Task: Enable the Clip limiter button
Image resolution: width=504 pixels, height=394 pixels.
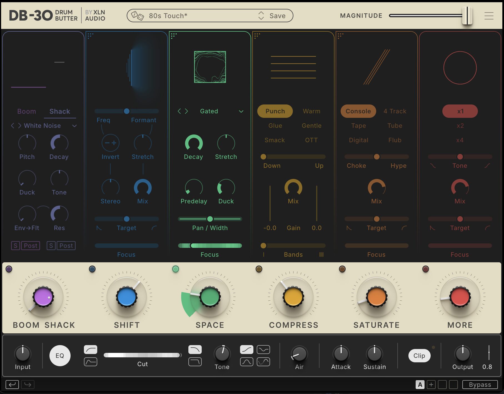Action: [419, 356]
